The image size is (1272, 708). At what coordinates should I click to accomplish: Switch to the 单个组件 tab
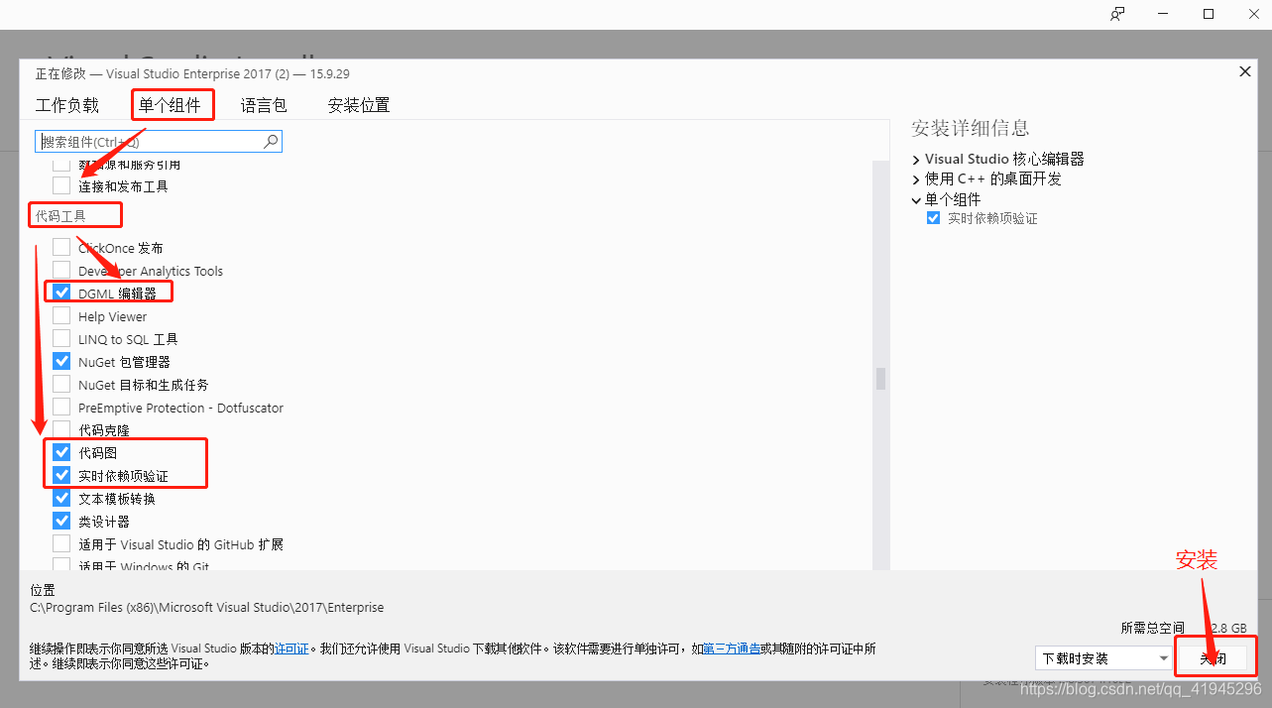click(x=170, y=105)
